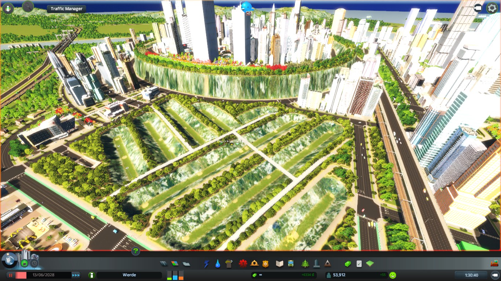The width and height of the screenshot is (501, 281).
Task: Click the green unlock padlock button
Action: click(25, 263)
